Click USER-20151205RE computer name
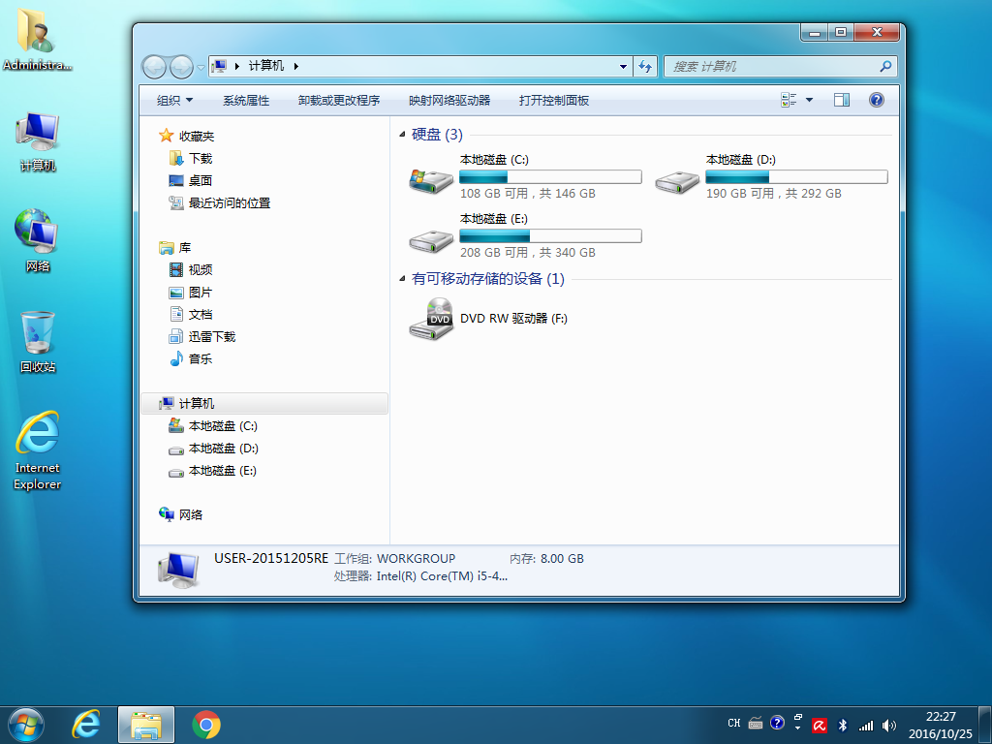The height and width of the screenshot is (744, 992). tap(271, 558)
